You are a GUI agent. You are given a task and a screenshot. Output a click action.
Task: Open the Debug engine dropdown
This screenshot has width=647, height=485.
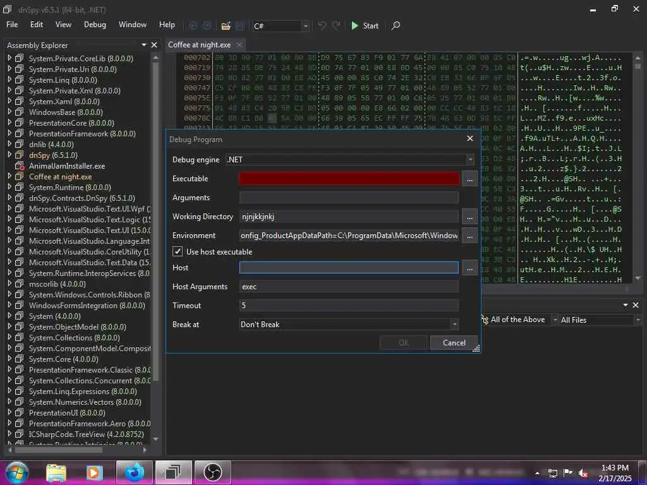pos(470,160)
